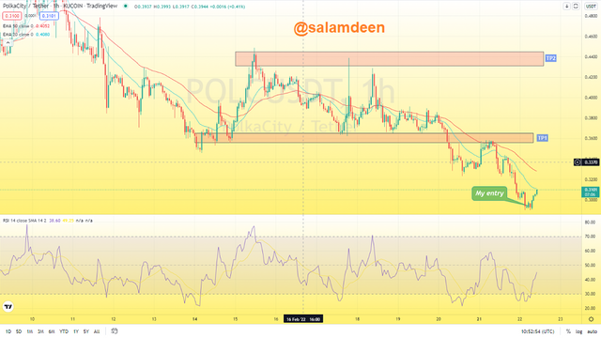The height and width of the screenshot is (338, 601).
Task: Open the timezone menu showing 10:52:54 (UTC)
Action: pyautogui.click(x=538, y=331)
